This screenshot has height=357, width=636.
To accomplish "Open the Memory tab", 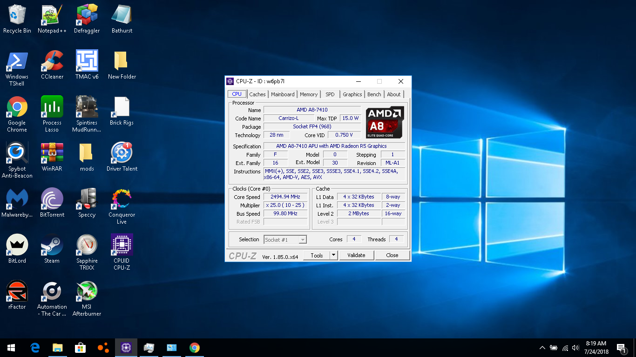I will coord(309,94).
